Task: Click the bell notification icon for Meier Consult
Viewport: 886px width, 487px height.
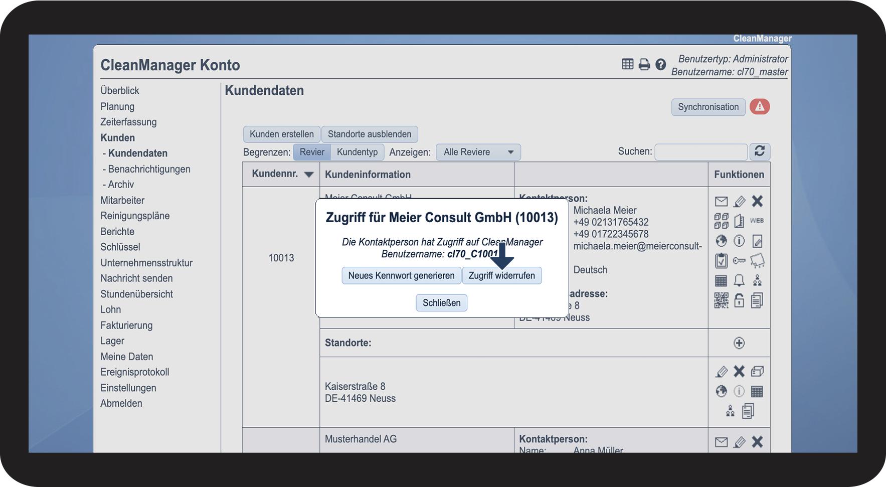Action: point(739,280)
